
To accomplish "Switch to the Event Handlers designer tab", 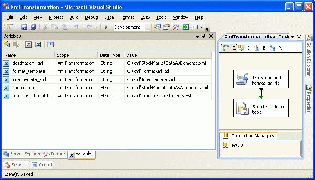I will (260, 48).
